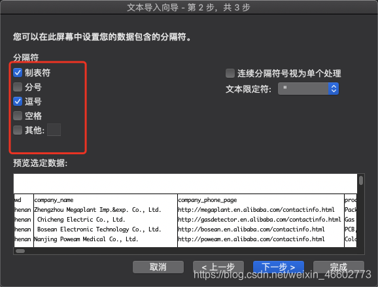378x287 pixels.
Task: Enable 连续分隔符号视为单个处理 checkbox
Action: [230, 73]
